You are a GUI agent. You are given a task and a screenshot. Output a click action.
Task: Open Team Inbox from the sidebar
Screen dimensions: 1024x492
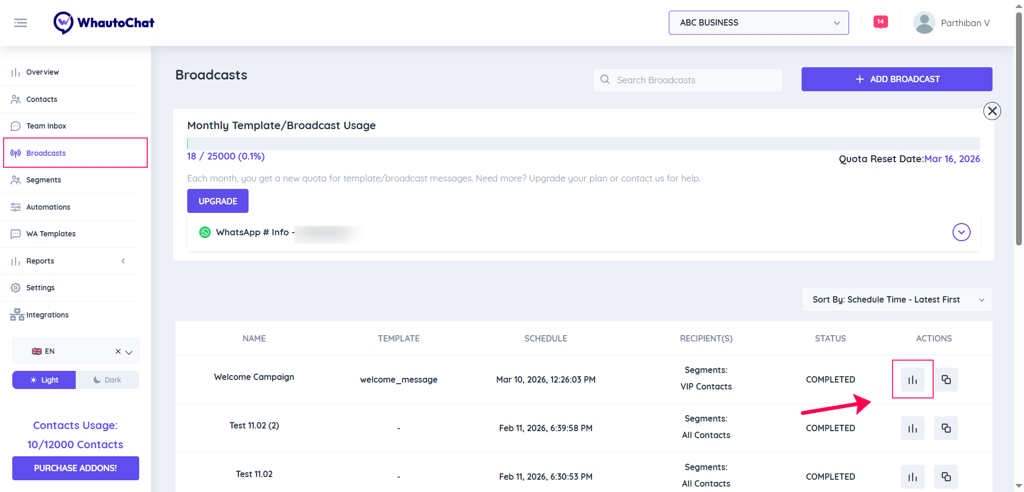pos(45,125)
